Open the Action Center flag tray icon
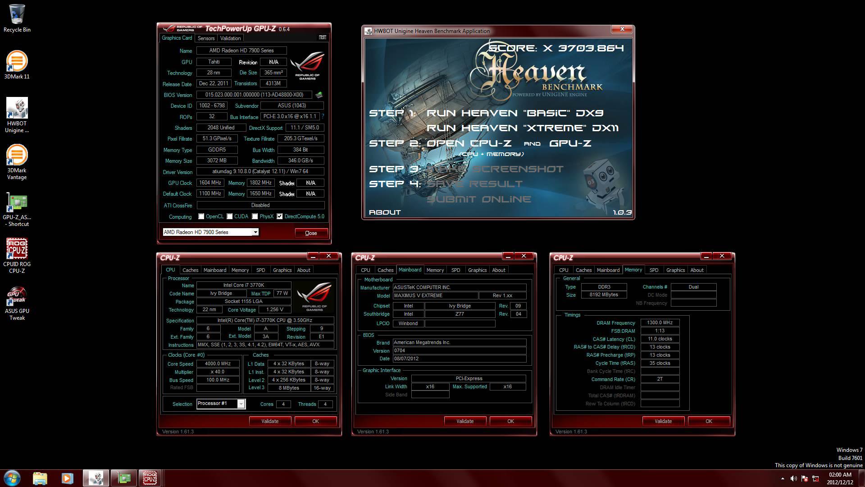 (x=805, y=478)
